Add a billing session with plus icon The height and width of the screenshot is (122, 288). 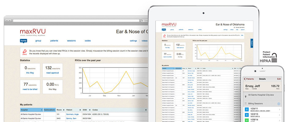[x=279, y=104]
